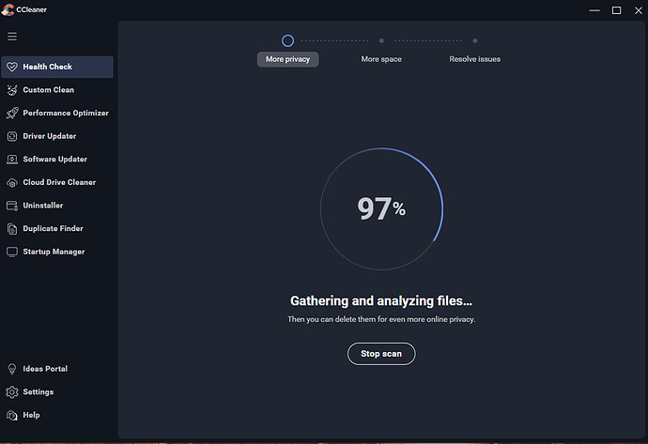Click the Uninstaller icon in sidebar

coord(12,206)
